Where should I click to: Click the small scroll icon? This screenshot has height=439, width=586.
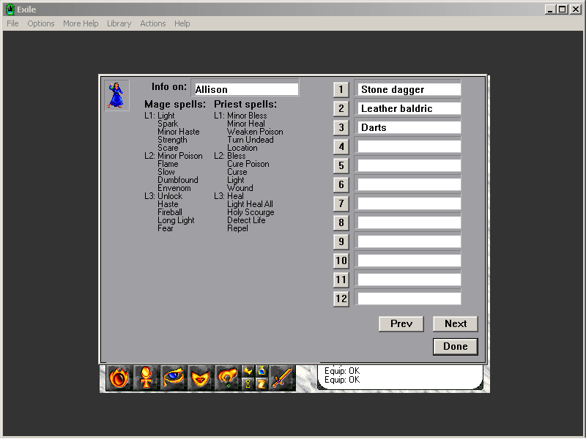262,384
